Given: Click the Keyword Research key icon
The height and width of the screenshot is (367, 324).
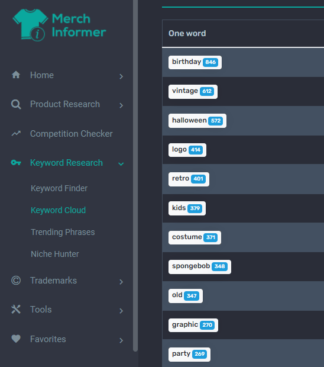Looking at the screenshot, I should 16,162.
